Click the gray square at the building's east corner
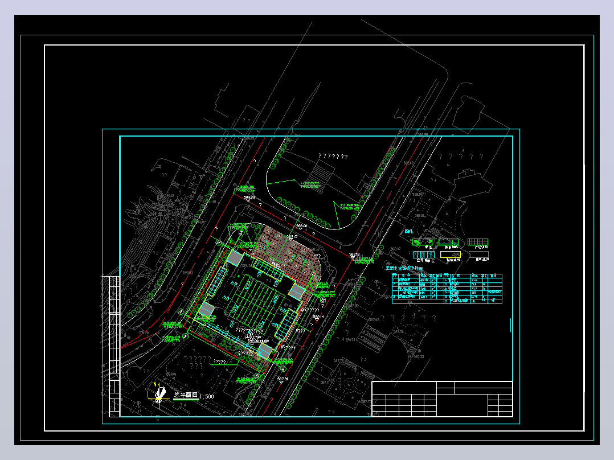 click(297, 292)
